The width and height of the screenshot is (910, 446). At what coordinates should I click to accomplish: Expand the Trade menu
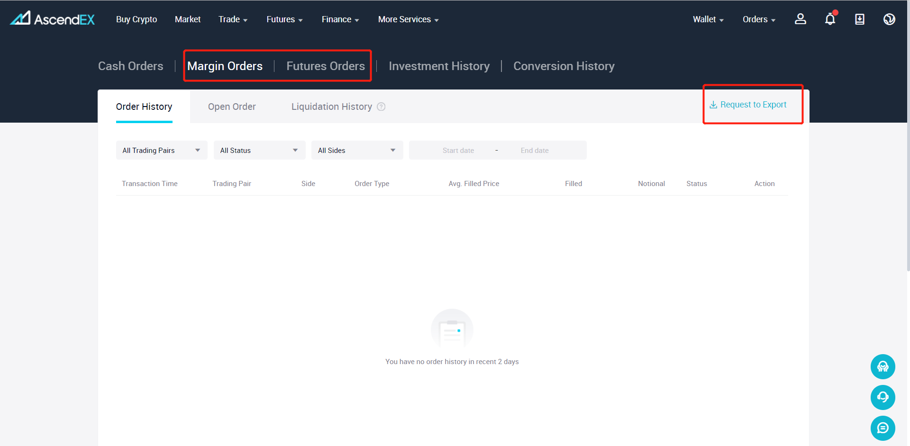(233, 19)
